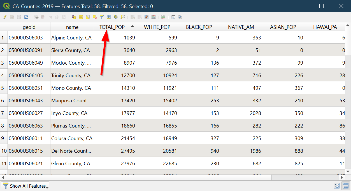The width and height of the screenshot is (351, 191).
Task: Switch to form view
Action: pos(337,186)
